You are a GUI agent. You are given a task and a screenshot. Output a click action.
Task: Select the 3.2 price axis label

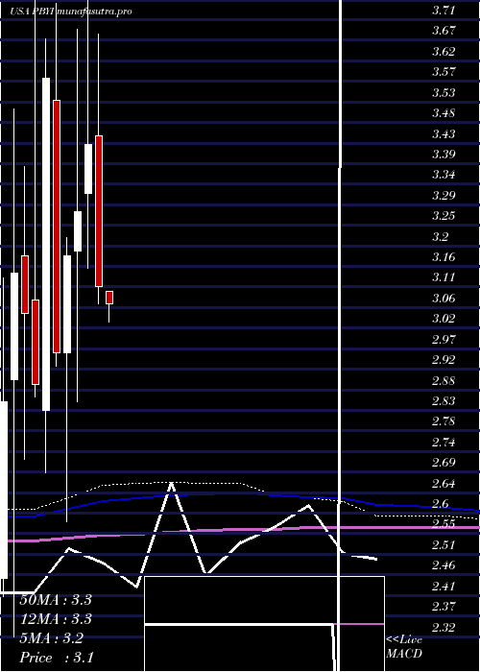(x=440, y=236)
